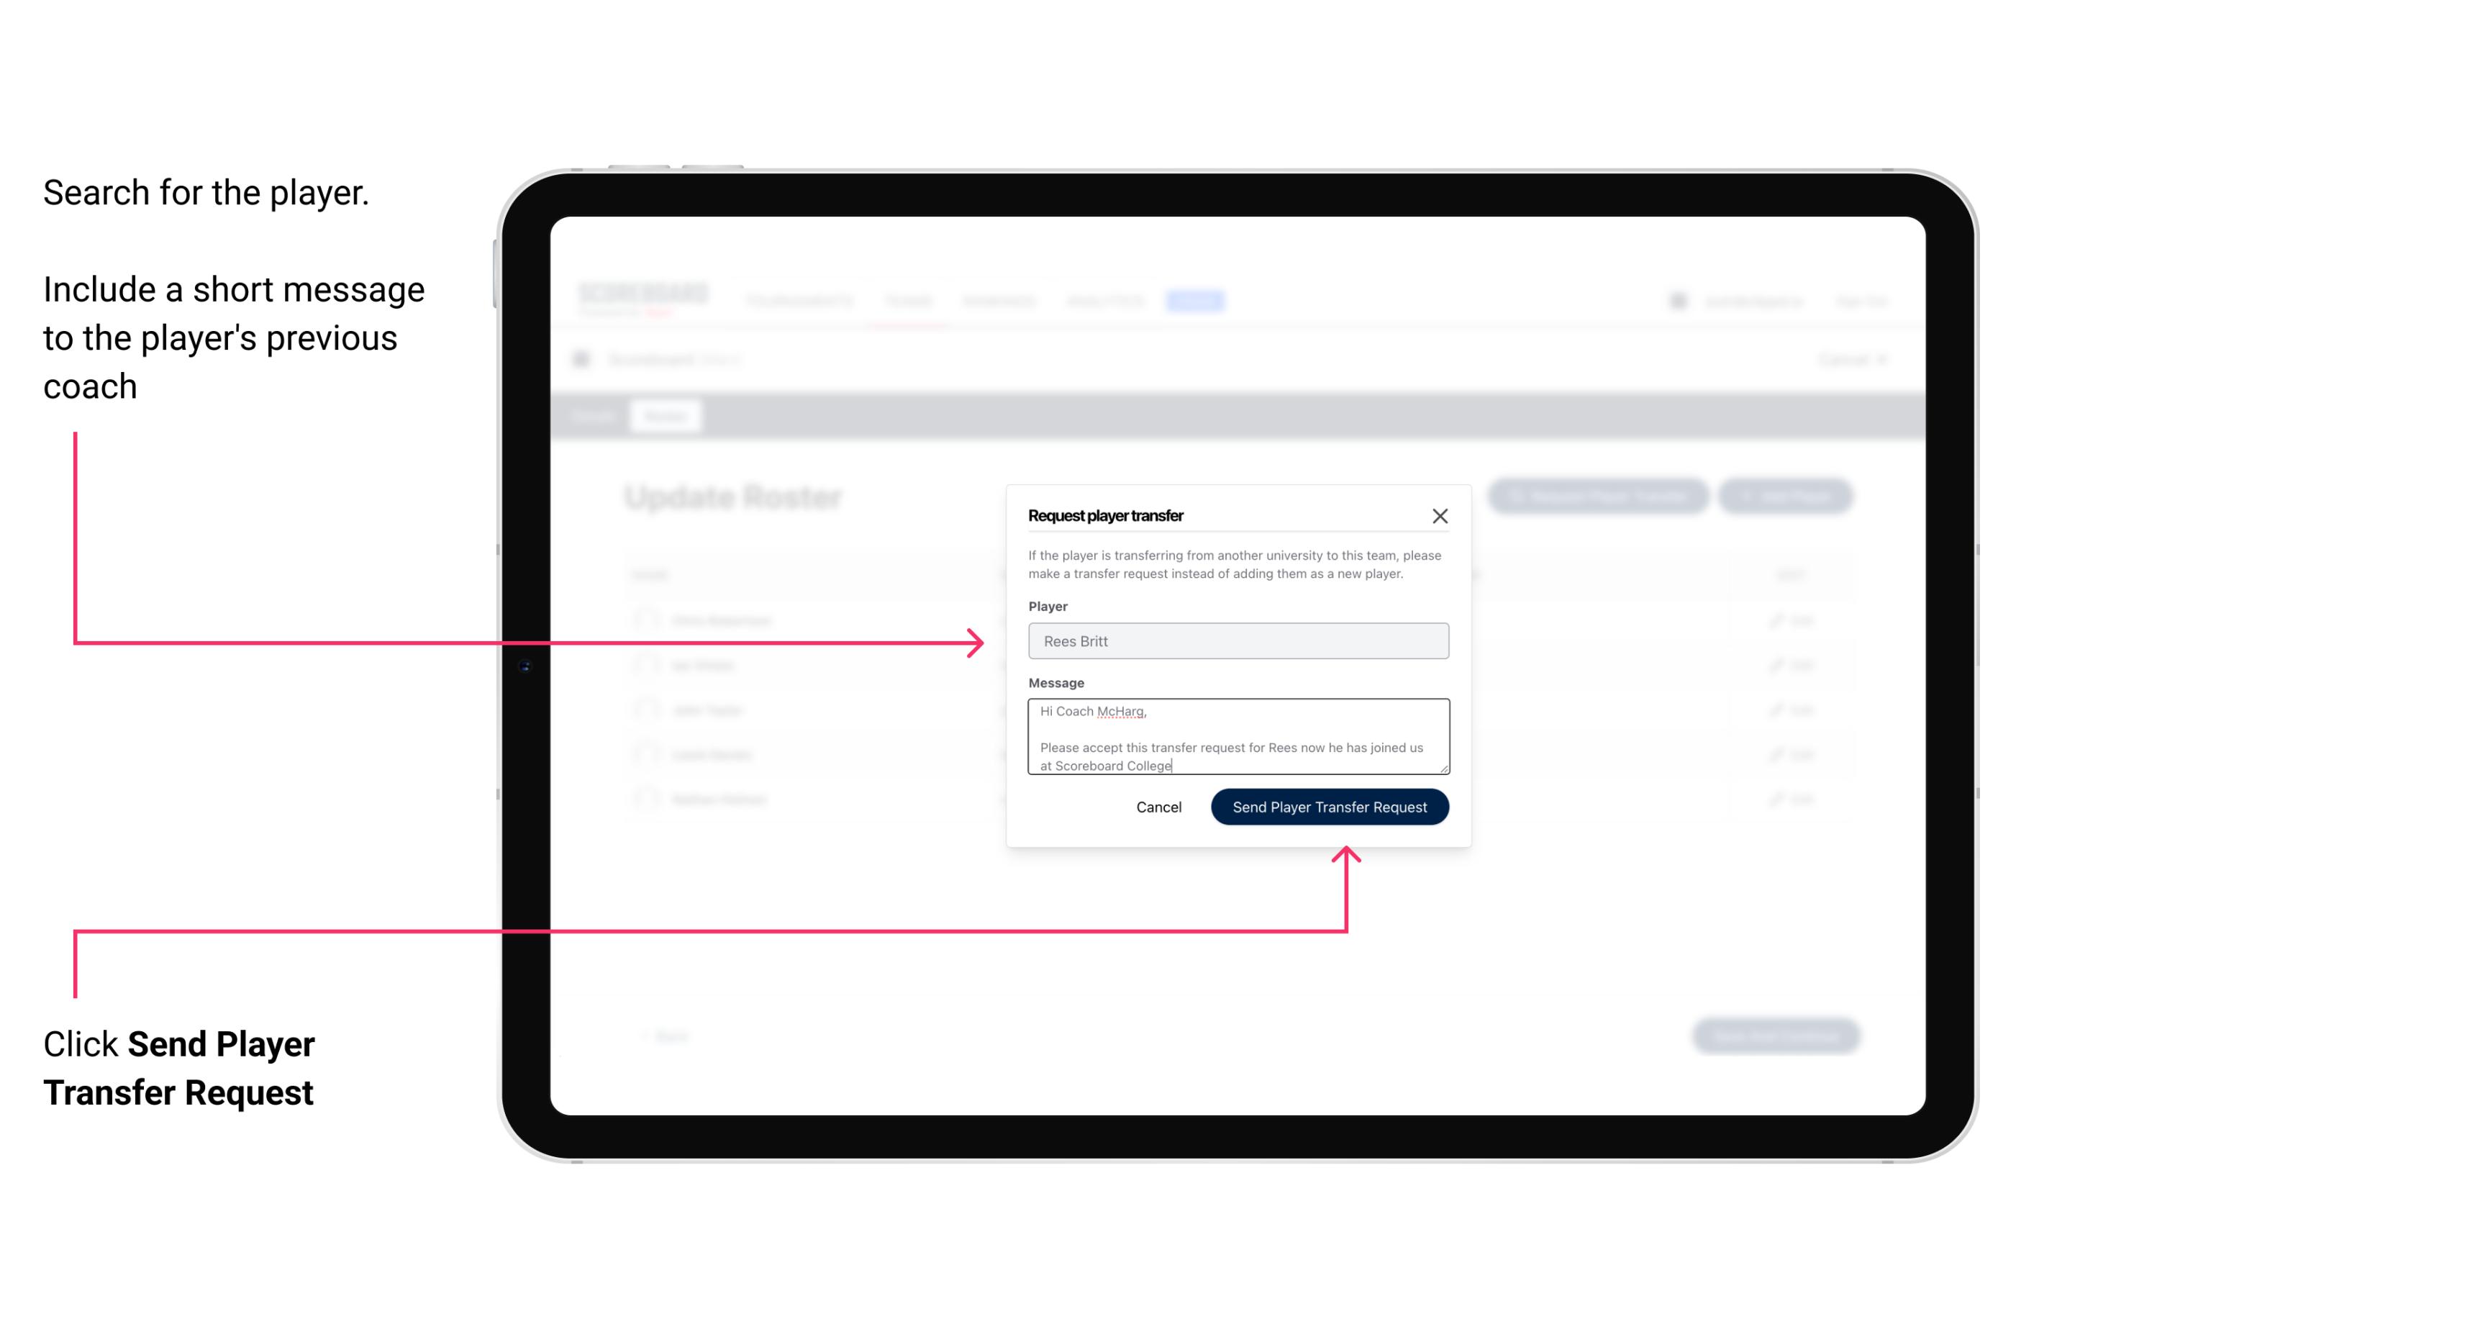The image size is (2475, 1332).
Task: Click the close X button on dialog
Action: 1440,515
